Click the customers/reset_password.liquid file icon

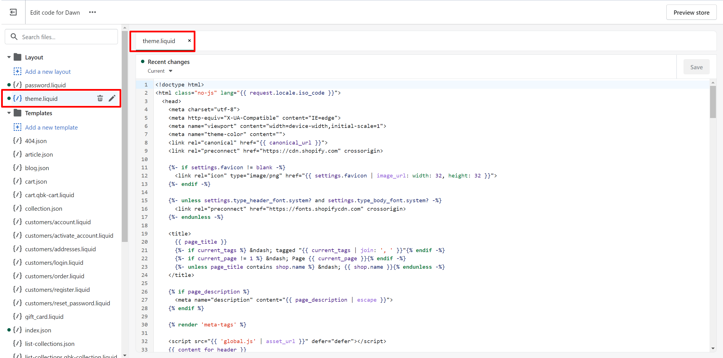[17, 303]
